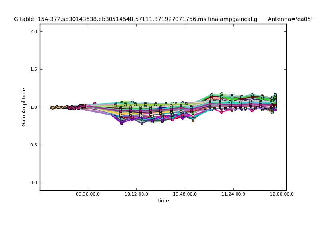Select the 11:24:00.0 time tick label
The width and height of the screenshot is (318, 238).
pos(233,194)
